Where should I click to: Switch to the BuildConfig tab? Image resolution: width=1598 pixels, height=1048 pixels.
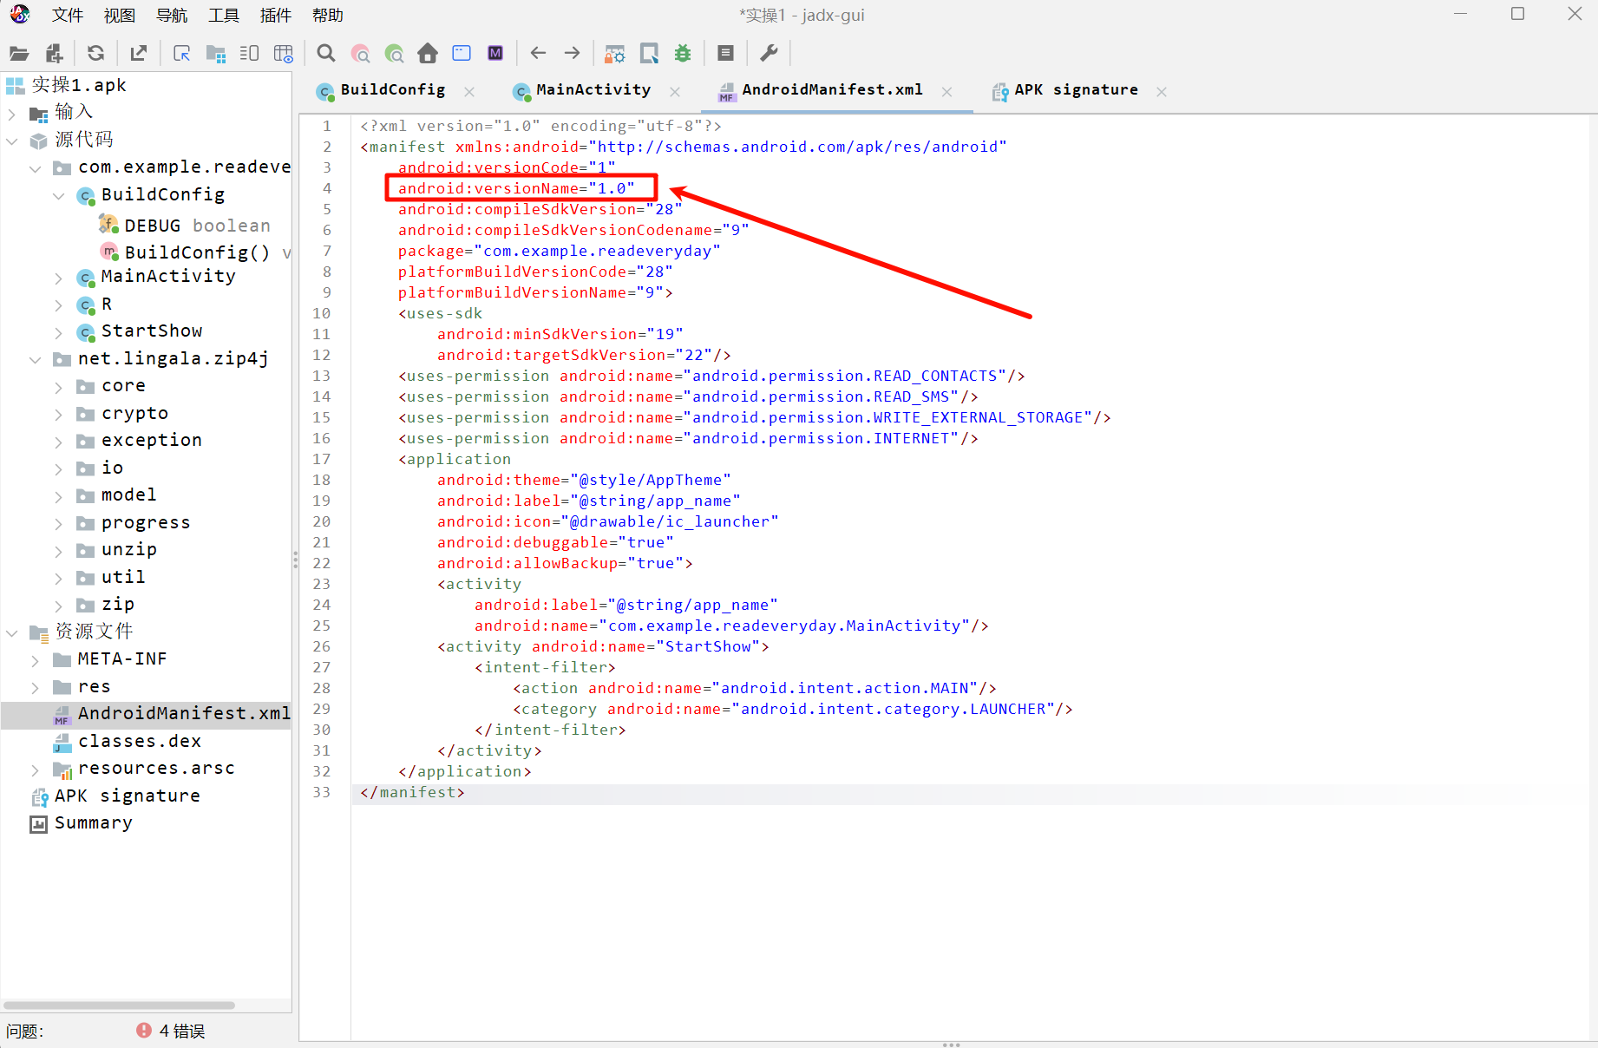tap(392, 90)
